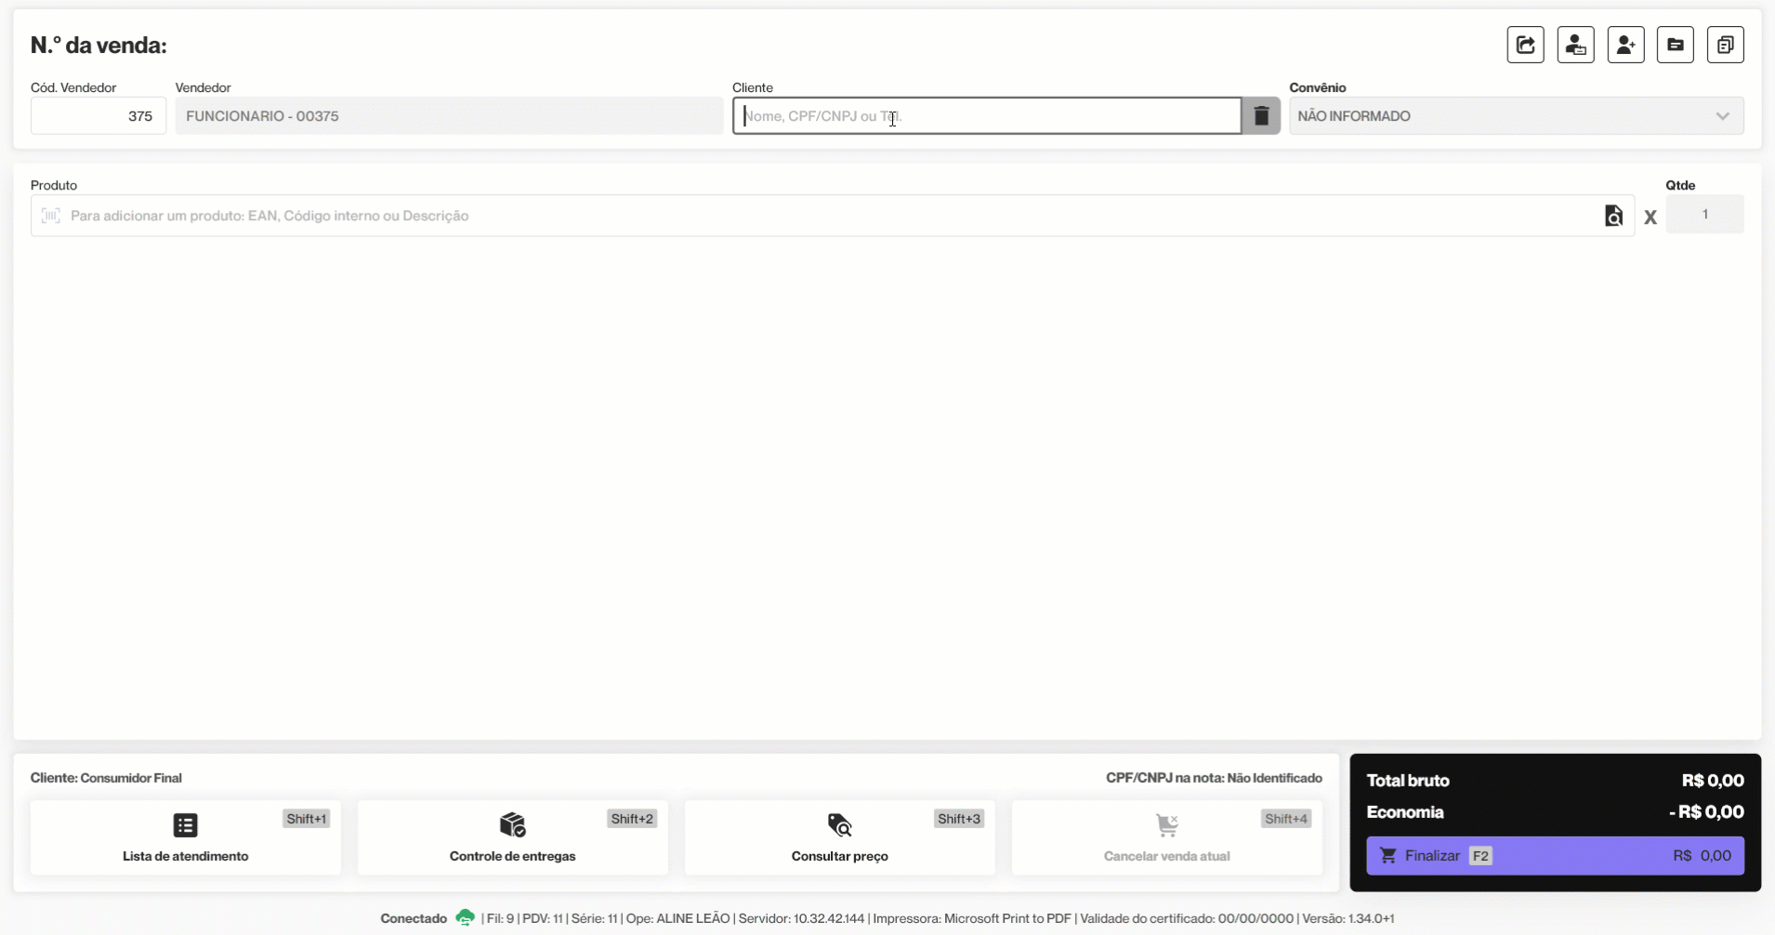Click the Vendedor field FUNCIONARIO - 00375
The image size is (1775, 935).
450,116
